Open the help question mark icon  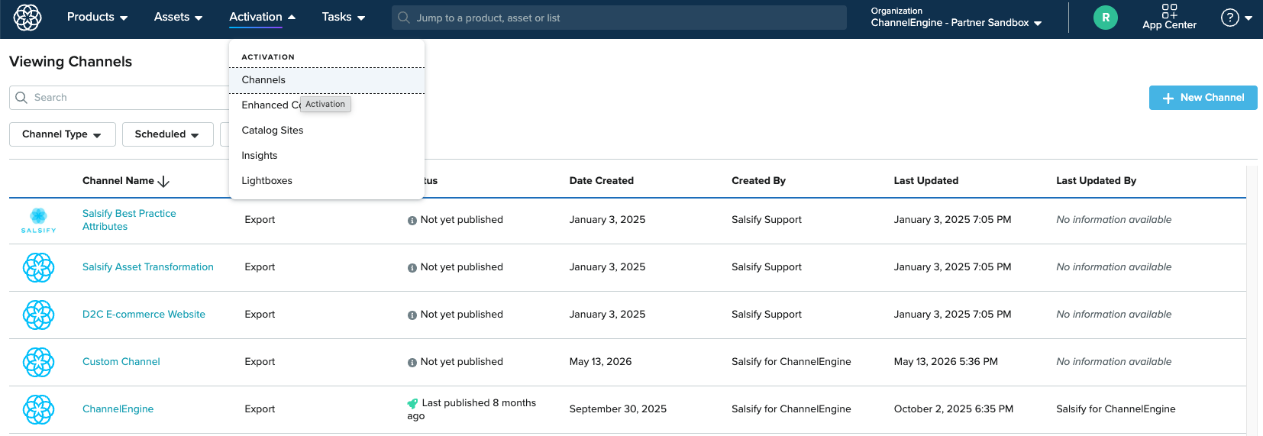coord(1229,18)
